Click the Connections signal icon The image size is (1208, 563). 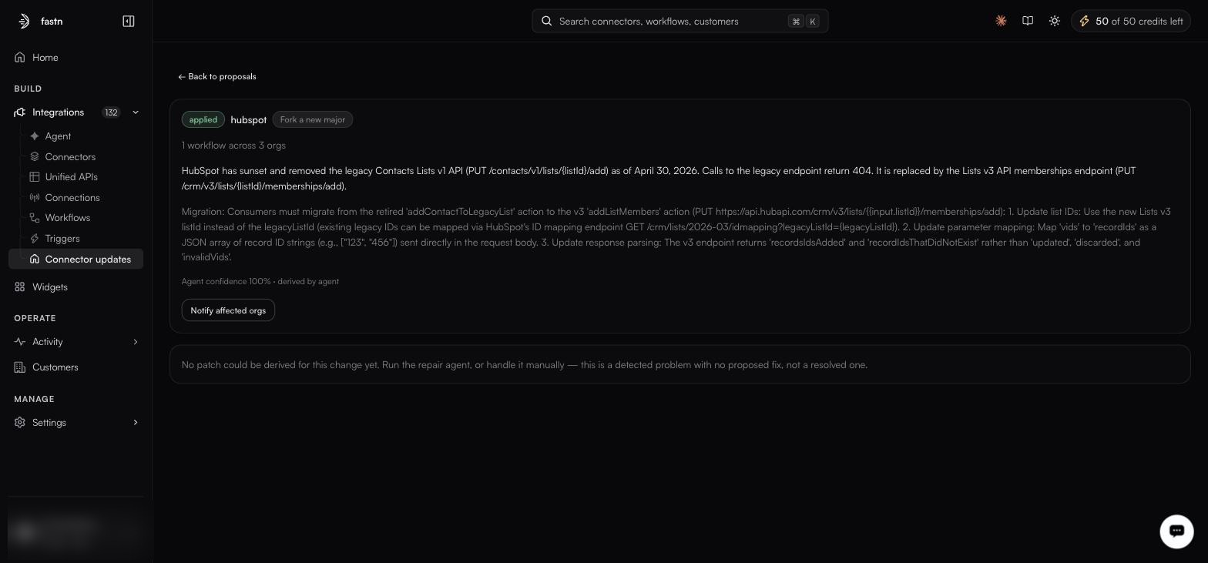point(35,198)
